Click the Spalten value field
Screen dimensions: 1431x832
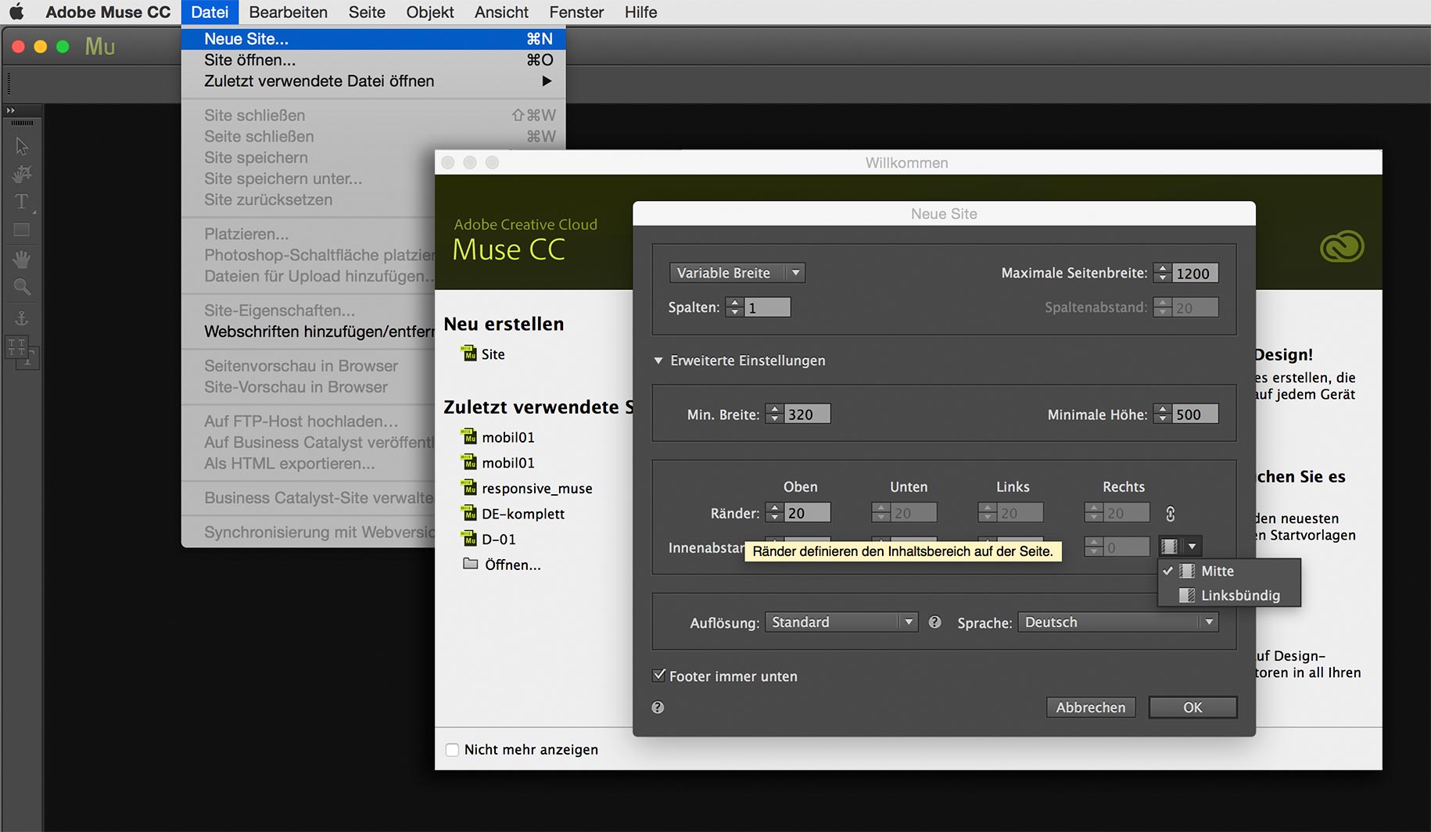[767, 307]
